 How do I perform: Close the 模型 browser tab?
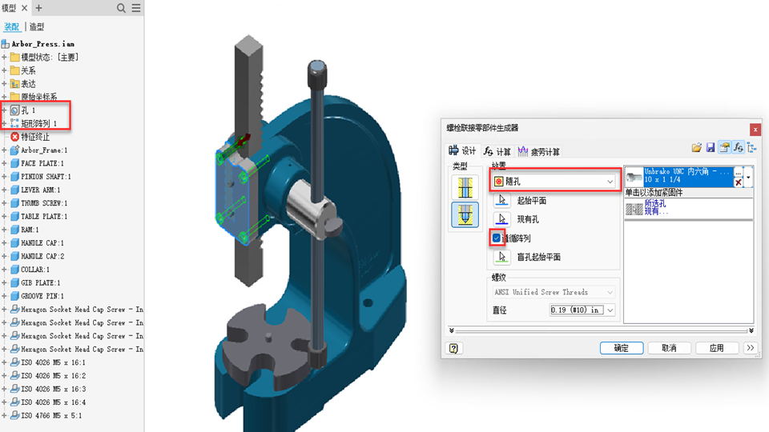[x=25, y=8]
